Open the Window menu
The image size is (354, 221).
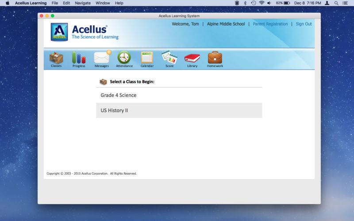tap(103, 3)
